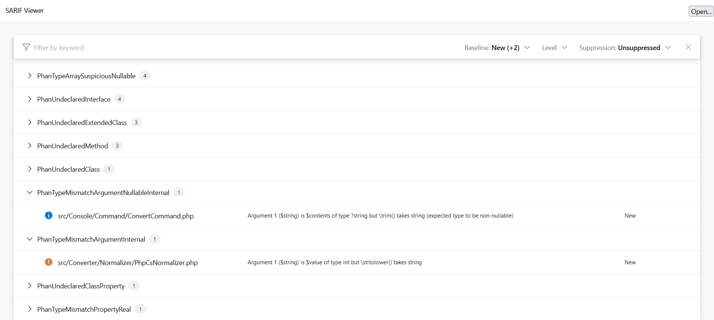This screenshot has width=714, height=320.
Task: Open the Level filter dropdown
Action: click(554, 48)
